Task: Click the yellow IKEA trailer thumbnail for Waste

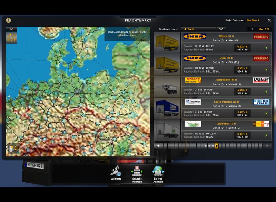Action: click(167, 42)
